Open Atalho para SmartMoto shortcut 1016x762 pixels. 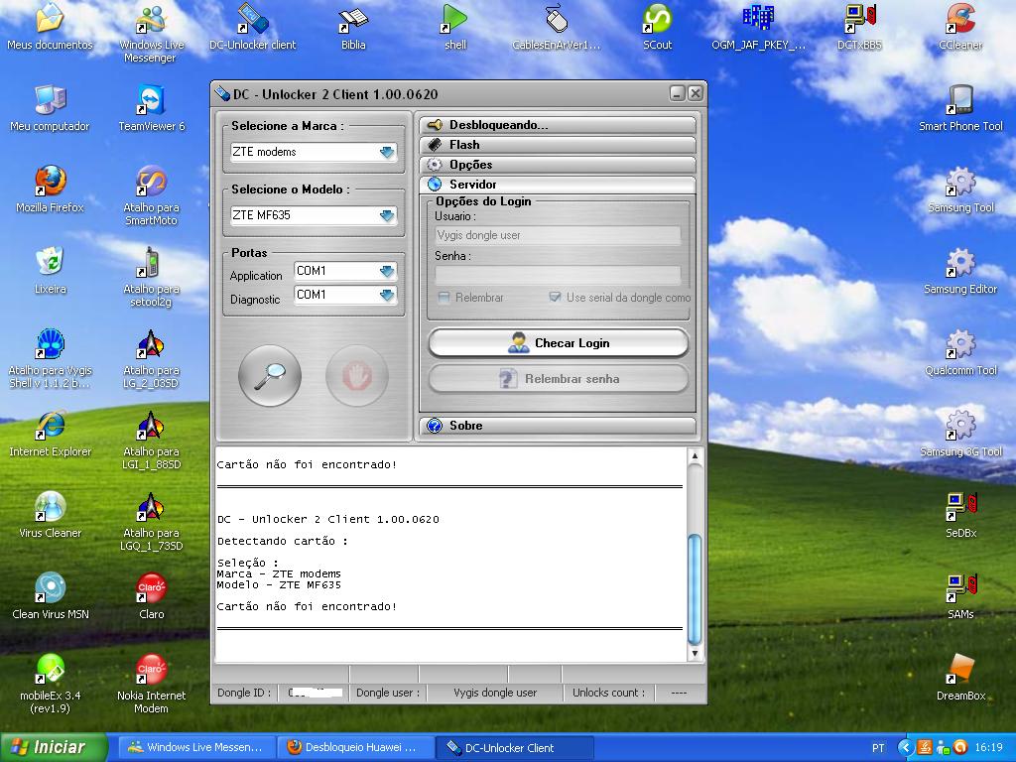tap(151, 196)
